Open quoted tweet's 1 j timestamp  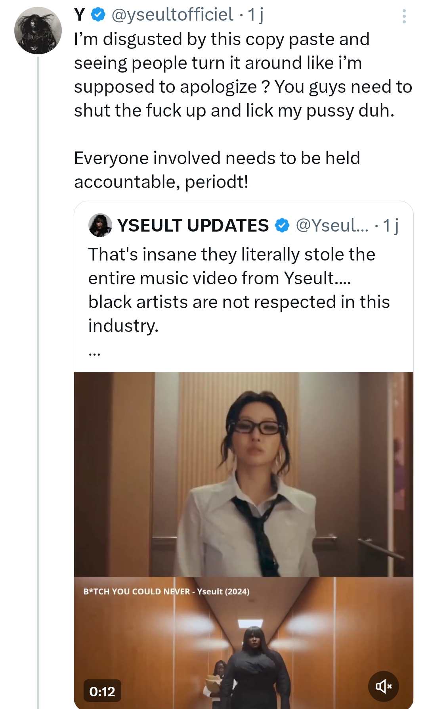click(390, 225)
